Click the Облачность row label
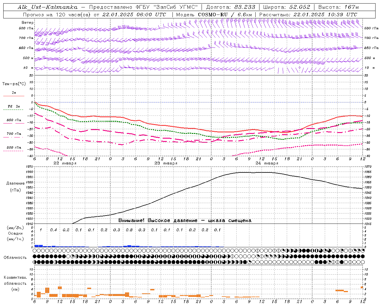Screen dimensions: 380x304 (15, 258)
